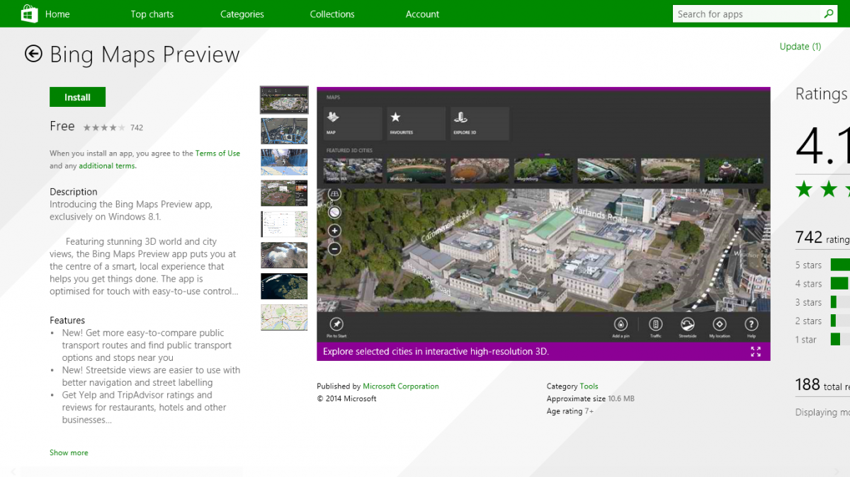
Task: Open the additional terms link
Action: tap(107, 166)
